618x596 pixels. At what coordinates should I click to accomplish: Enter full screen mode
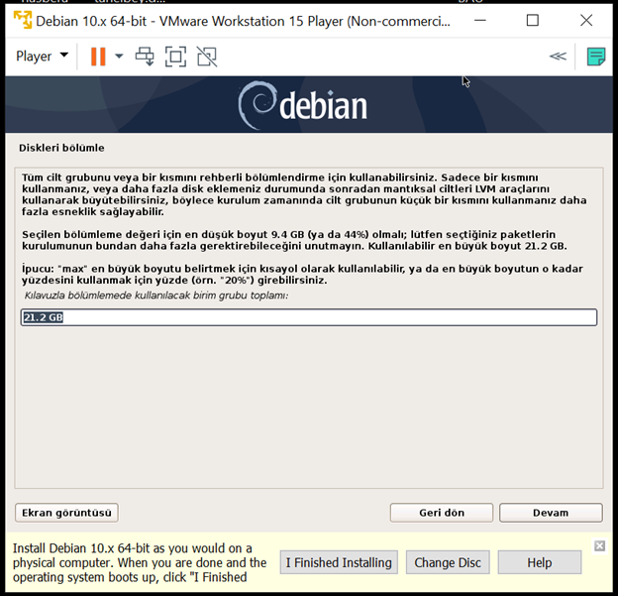tap(175, 57)
